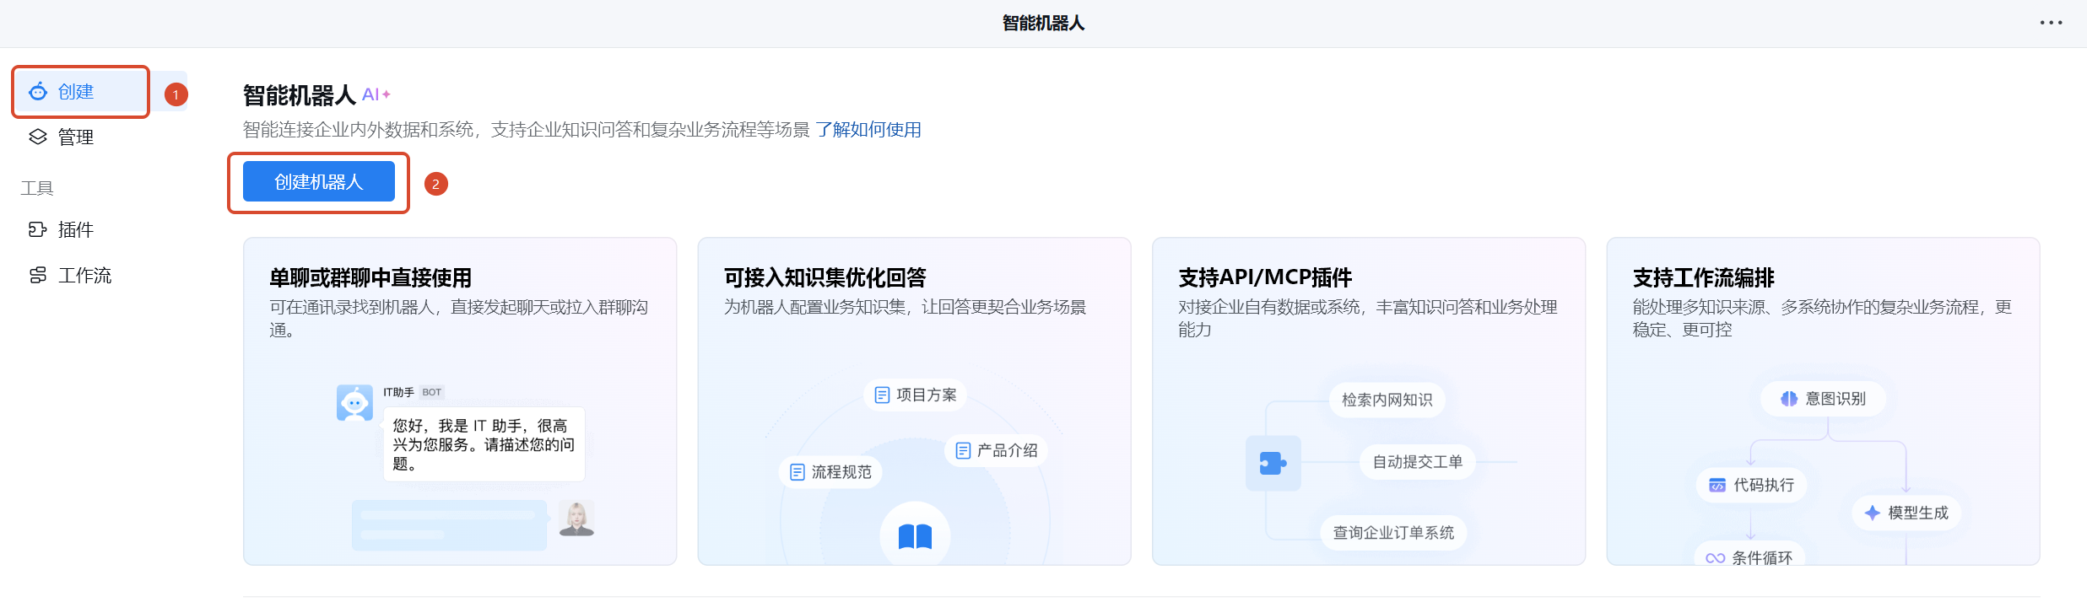Click the 工具 section heading
Image resolution: width=2087 pixels, height=602 pixels.
37,188
